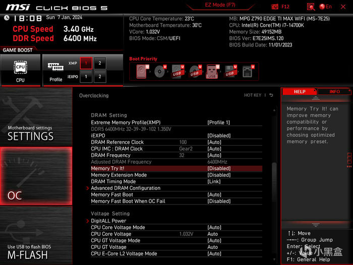Change Extreme Memory Profile(XMP) value Profile 1

point(218,123)
